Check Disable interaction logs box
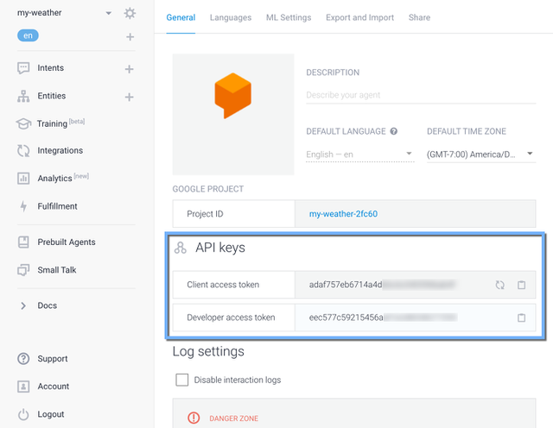 pyautogui.click(x=182, y=380)
